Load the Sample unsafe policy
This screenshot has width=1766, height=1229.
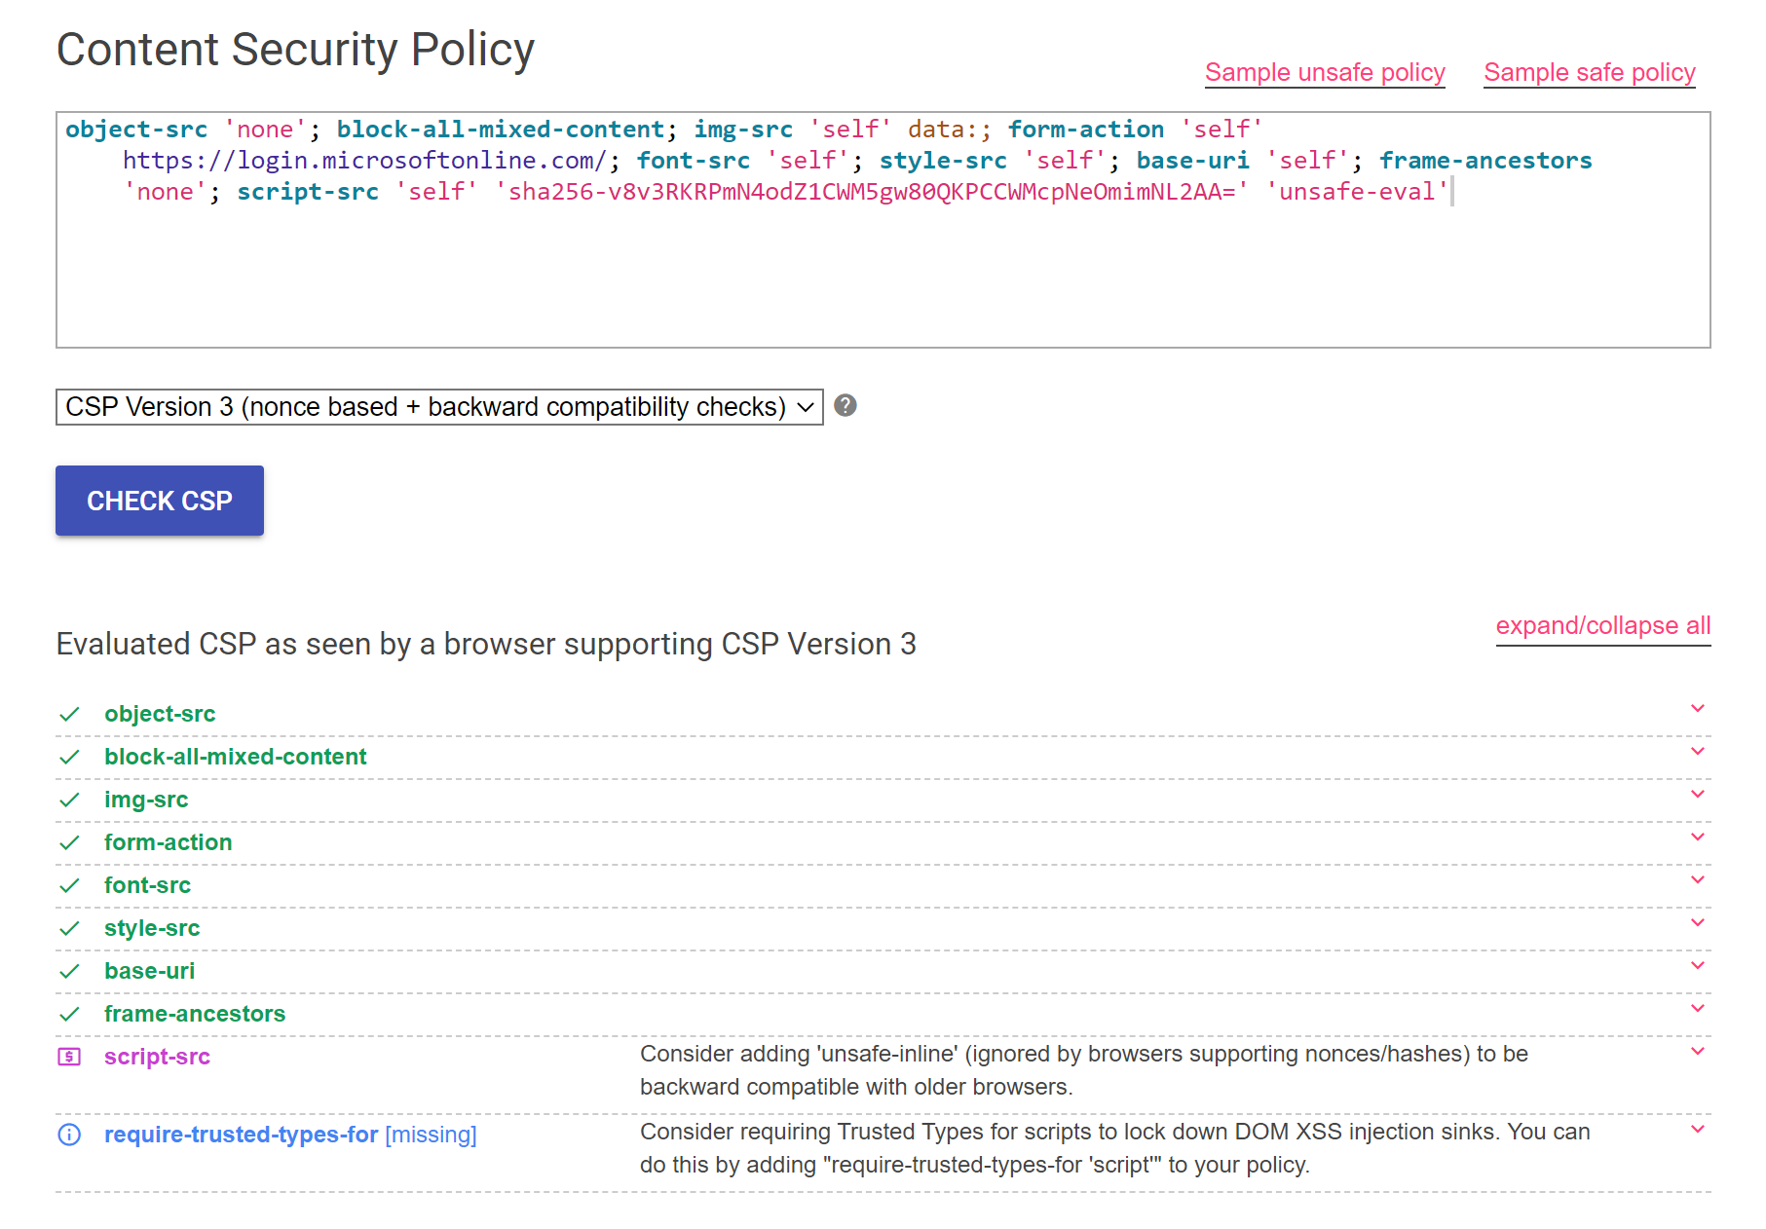[1324, 73]
